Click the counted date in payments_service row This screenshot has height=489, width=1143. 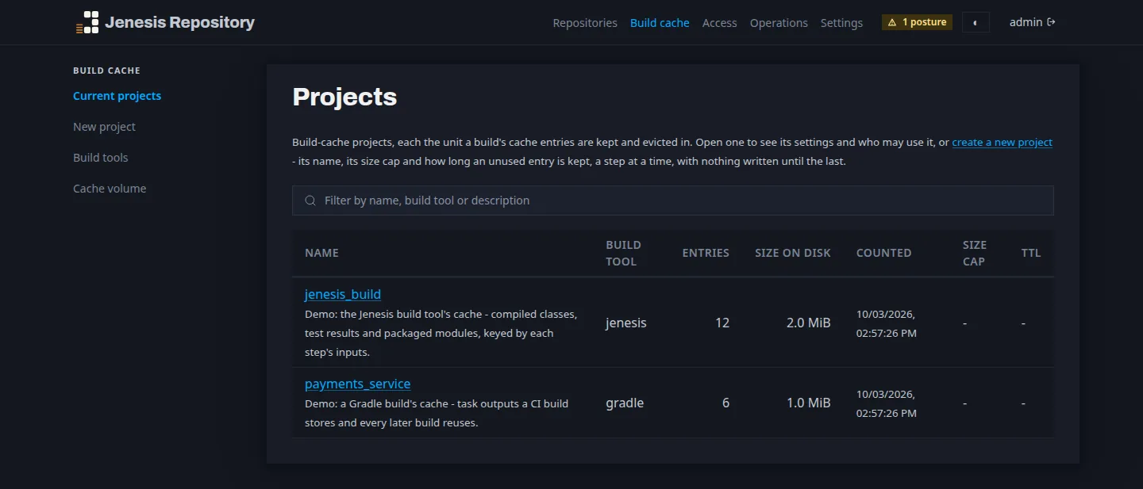[x=887, y=403]
